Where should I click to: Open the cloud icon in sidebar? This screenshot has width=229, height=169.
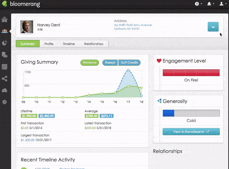[5, 90]
